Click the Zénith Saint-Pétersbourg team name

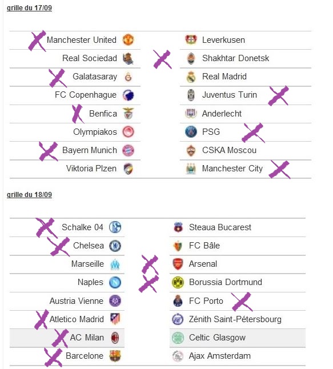[235, 319]
